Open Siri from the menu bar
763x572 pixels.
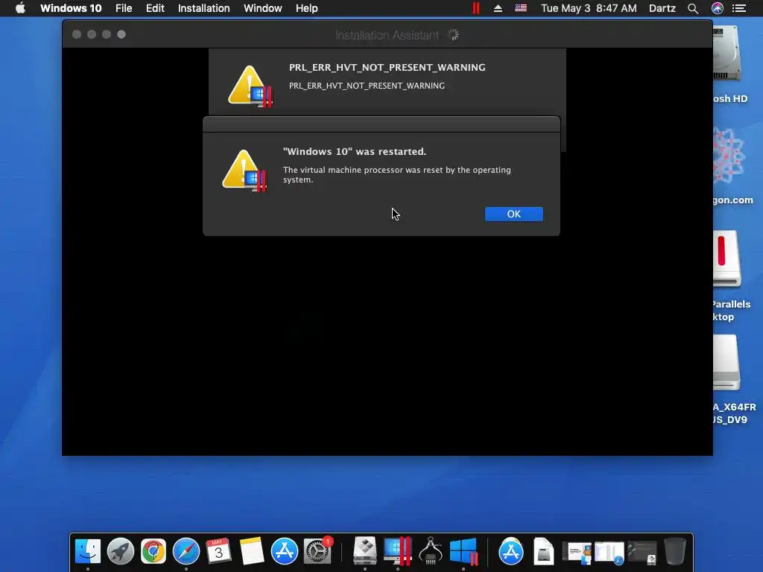click(718, 8)
